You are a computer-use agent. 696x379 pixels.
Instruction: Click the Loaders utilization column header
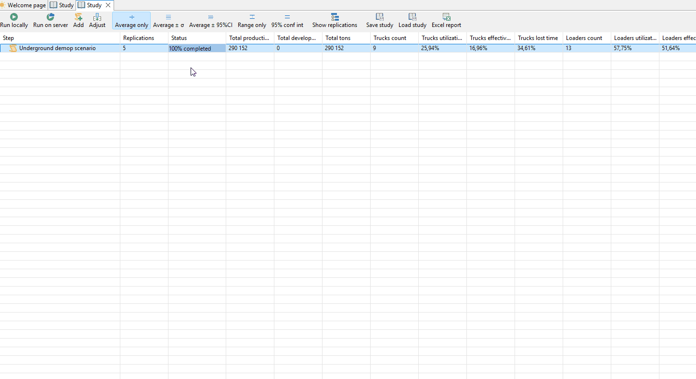(635, 38)
